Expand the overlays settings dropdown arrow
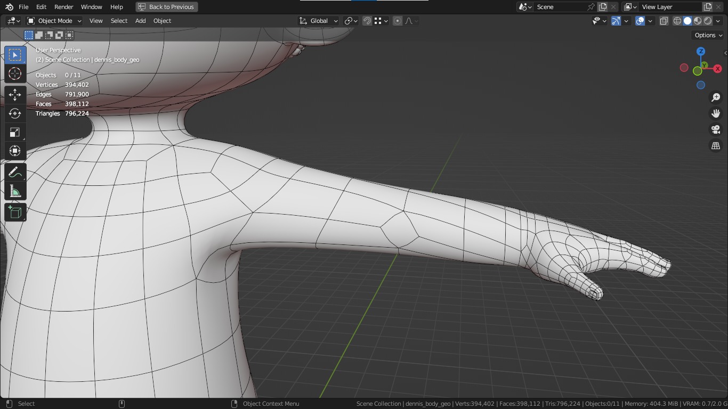The image size is (728, 409). pos(650,21)
